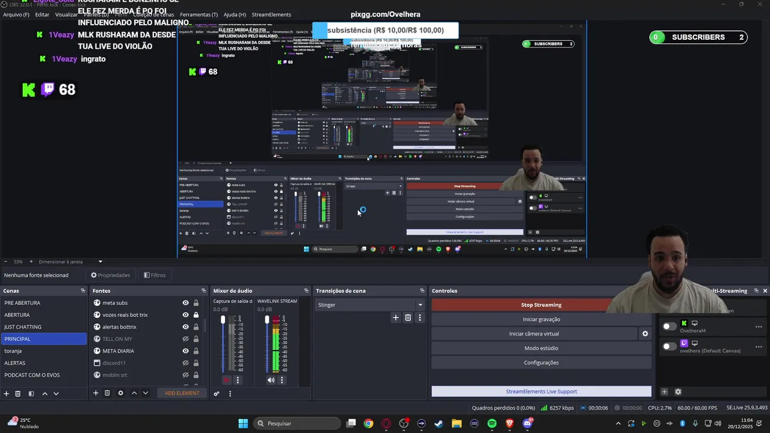Hide the meta subs source

(186, 303)
